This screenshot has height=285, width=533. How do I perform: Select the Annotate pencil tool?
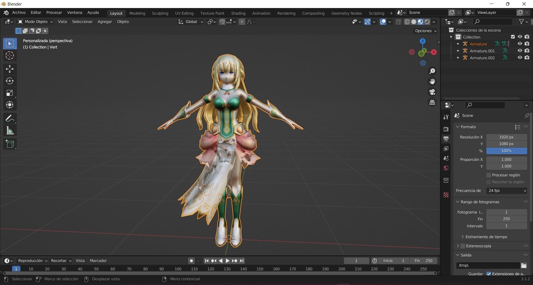[x=10, y=119]
